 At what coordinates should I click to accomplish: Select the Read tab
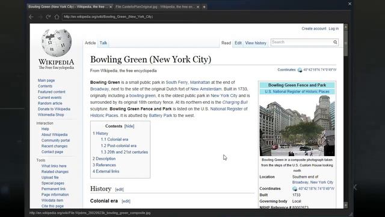point(226,43)
